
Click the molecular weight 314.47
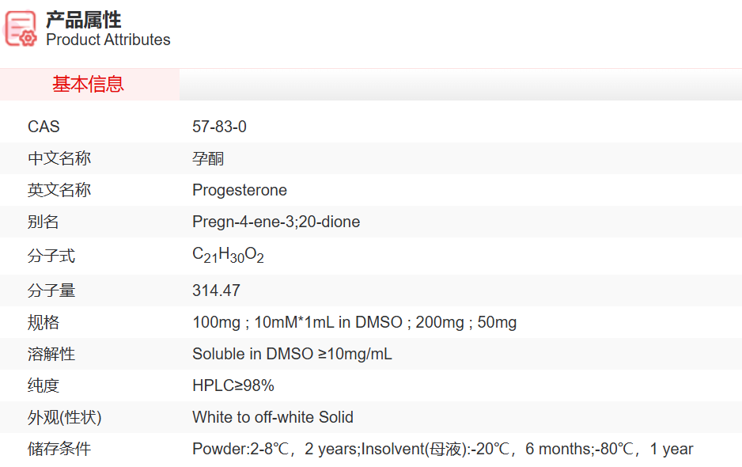pos(216,290)
